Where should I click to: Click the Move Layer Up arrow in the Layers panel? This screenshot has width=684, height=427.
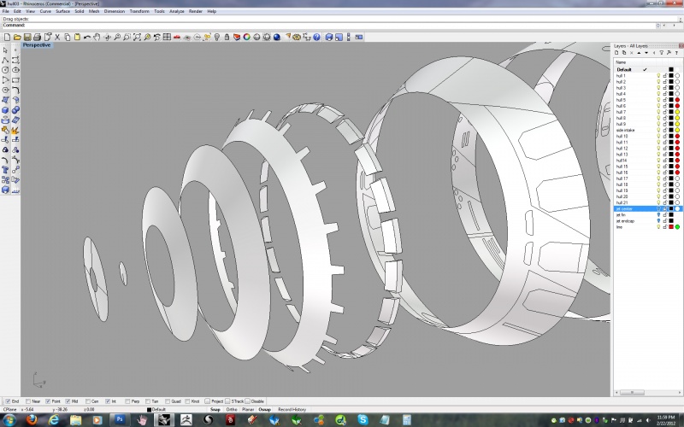(x=639, y=53)
